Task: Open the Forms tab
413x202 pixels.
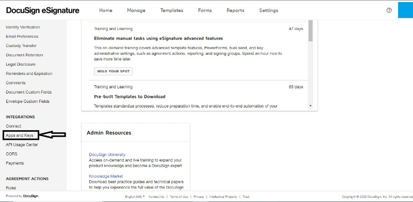Action: point(205,11)
